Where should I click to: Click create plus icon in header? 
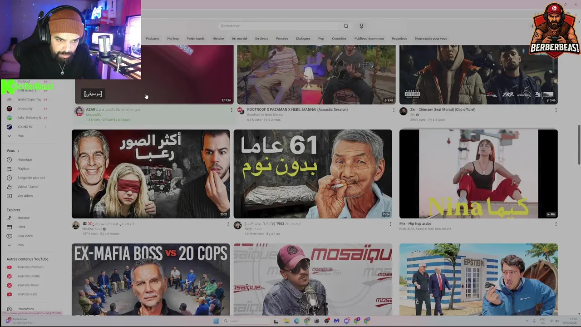point(532,26)
